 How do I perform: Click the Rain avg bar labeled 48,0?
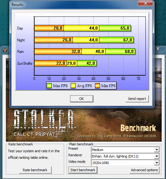93,51
